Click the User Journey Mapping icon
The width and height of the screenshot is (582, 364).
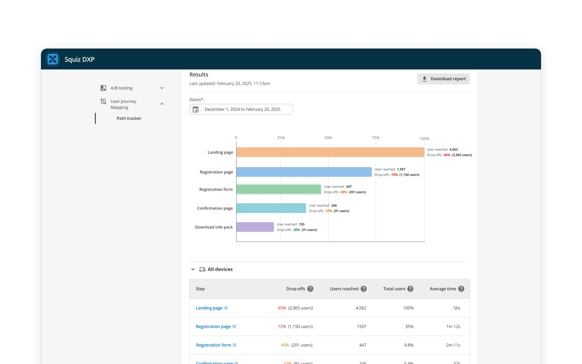click(103, 101)
